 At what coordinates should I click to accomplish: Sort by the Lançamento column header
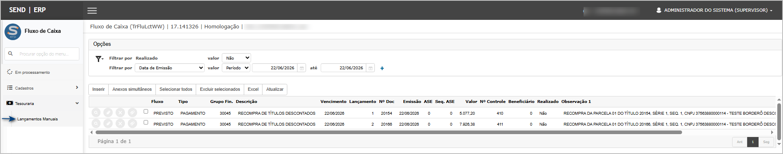pos(363,101)
